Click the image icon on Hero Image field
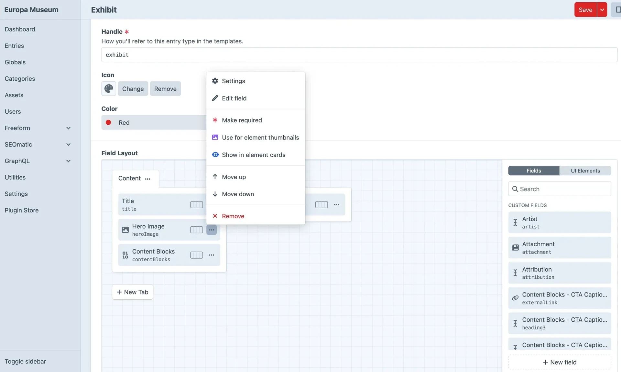This screenshot has height=372, width=621. point(125,230)
